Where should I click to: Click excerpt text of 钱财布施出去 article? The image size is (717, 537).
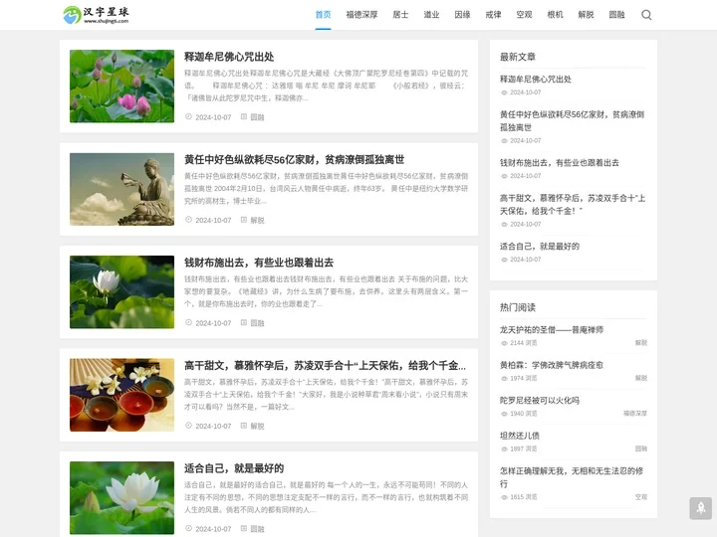point(326,291)
